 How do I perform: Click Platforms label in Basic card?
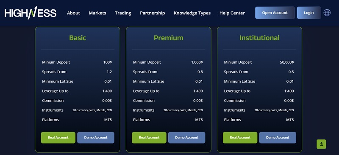(50, 120)
